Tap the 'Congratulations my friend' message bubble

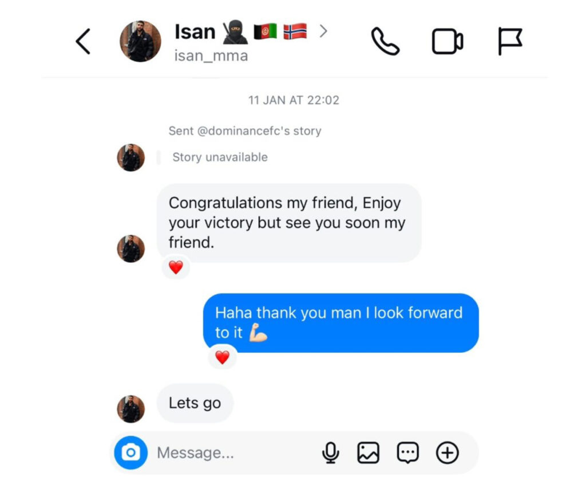(x=289, y=223)
